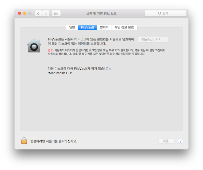Click the 'Macintosh HD' disk name text

[60, 73]
